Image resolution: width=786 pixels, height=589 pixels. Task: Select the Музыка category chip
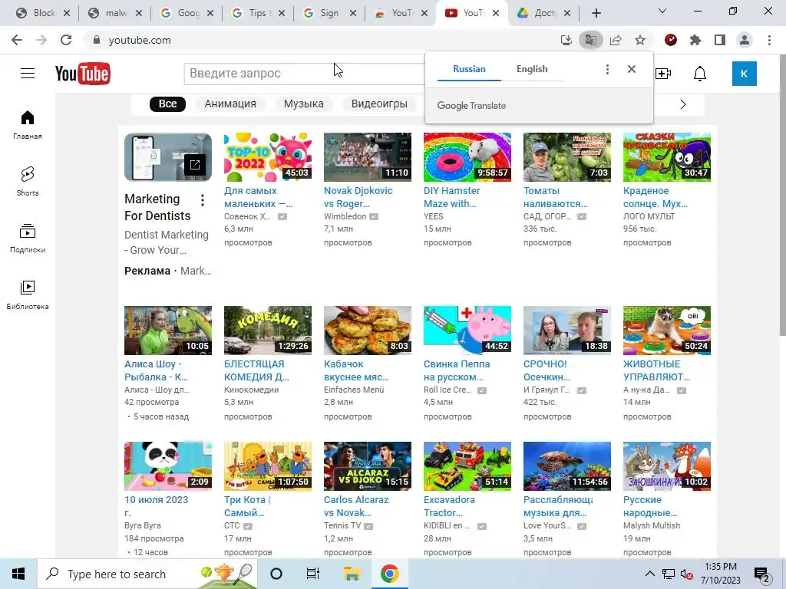[x=304, y=104]
